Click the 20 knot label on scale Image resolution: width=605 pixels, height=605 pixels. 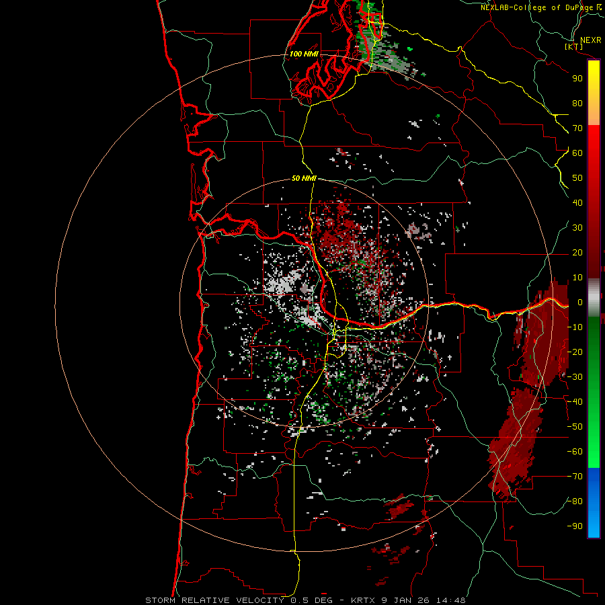tap(577, 253)
